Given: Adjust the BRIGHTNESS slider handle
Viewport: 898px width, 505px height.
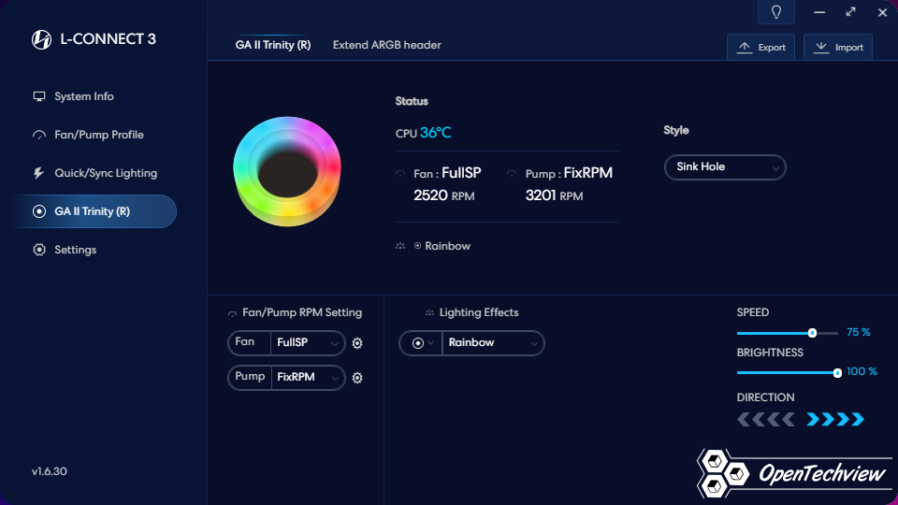Looking at the screenshot, I should click(x=837, y=373).
